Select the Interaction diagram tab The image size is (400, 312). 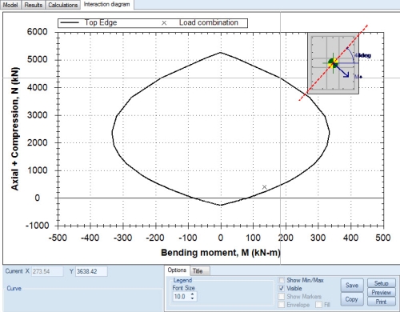pyautogui.click(x=106, y=5)
